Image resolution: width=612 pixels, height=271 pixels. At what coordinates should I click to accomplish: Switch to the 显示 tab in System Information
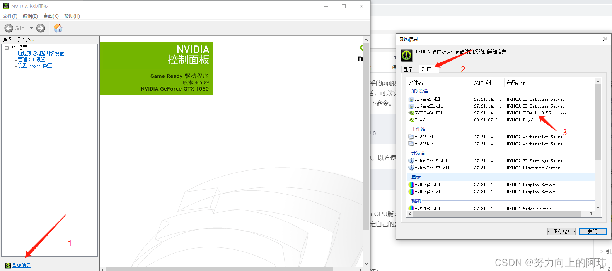click(x=408, y=69)
